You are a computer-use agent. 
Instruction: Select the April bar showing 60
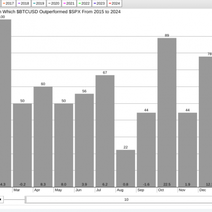pos(43,137)
